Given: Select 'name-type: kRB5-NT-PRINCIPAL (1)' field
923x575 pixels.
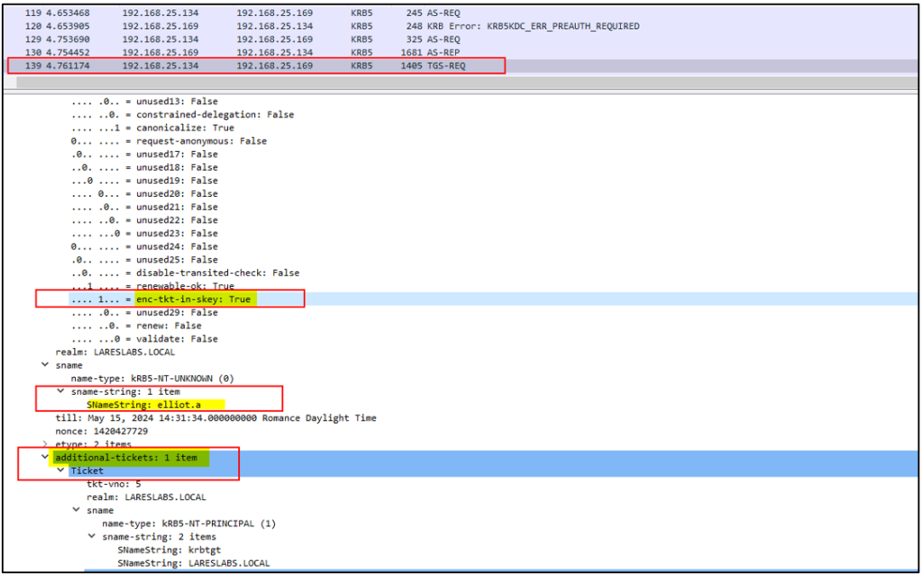Looking at the screenshot, I should 188,524.
